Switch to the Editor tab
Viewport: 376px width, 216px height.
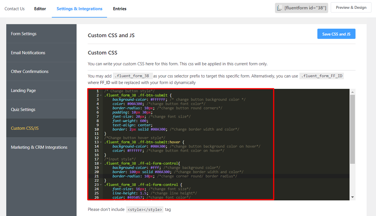pos(40,9)
